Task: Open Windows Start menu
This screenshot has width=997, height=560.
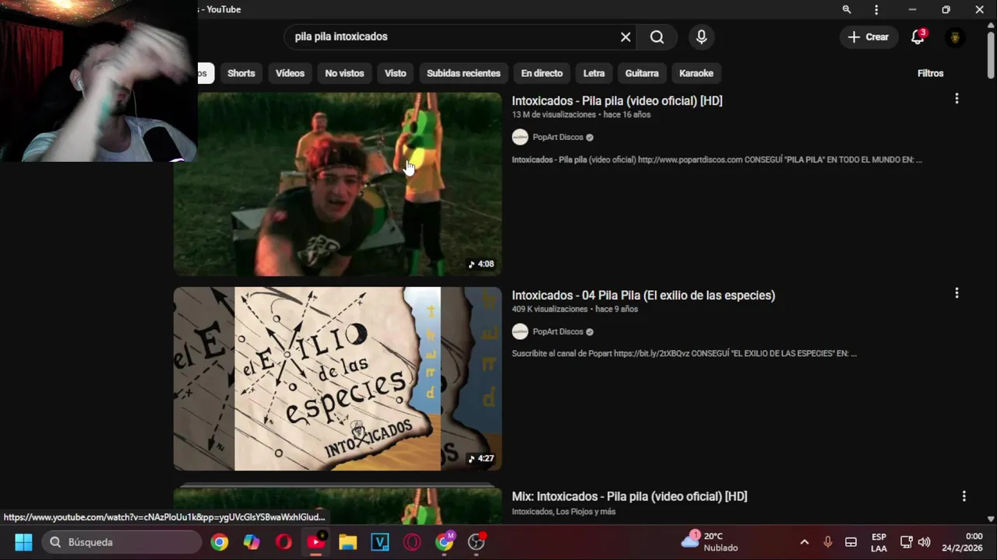Action: pos(23,542)
